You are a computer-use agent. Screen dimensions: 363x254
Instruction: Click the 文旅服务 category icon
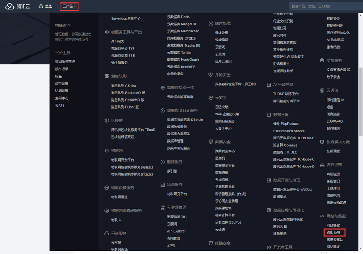click(x=322, y=60)
